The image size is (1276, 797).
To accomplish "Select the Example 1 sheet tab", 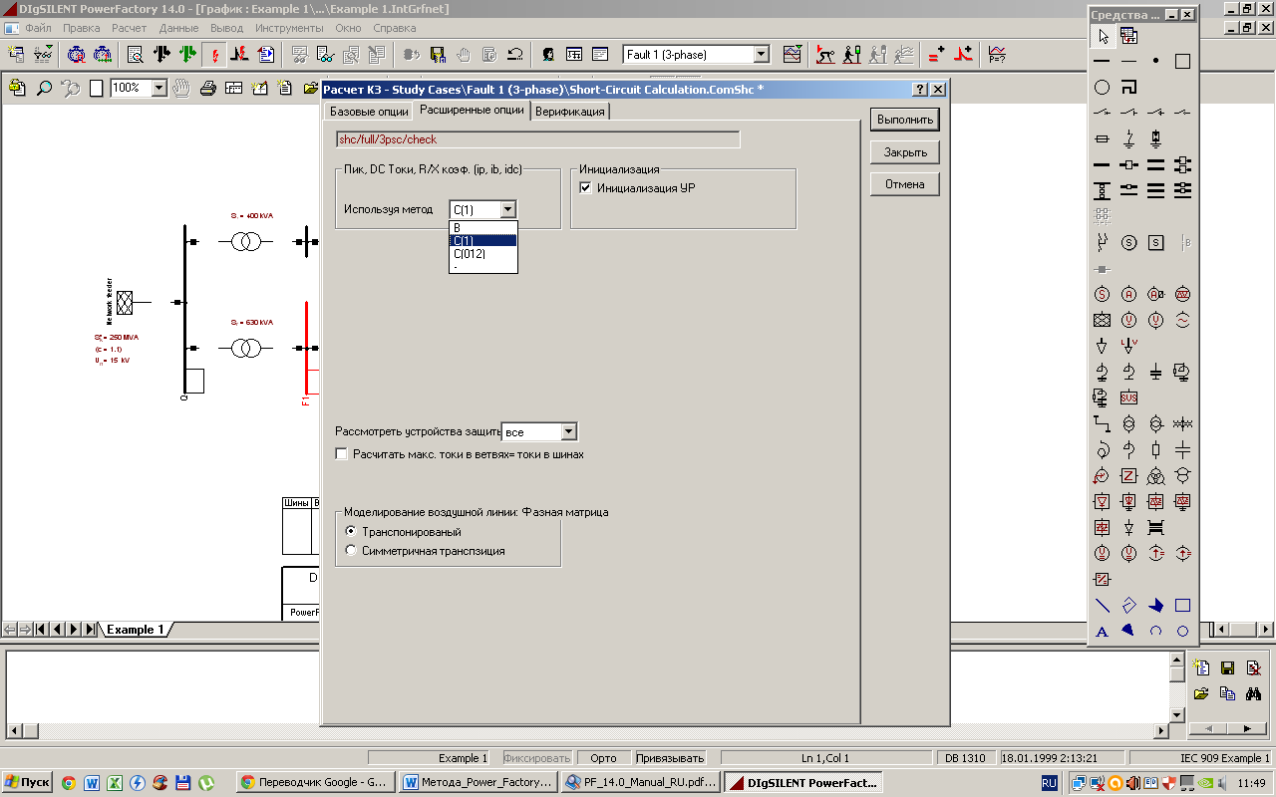I will 136,630.
